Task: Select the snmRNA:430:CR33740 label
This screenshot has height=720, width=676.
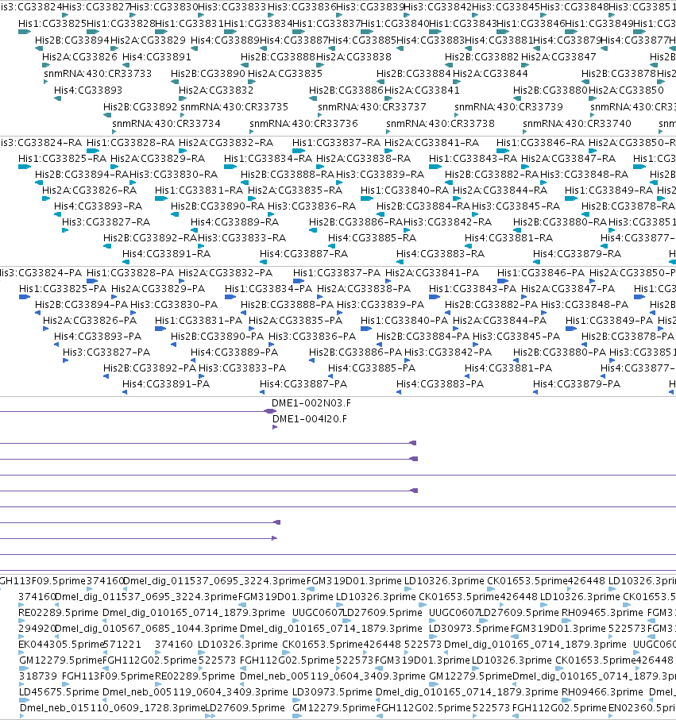Action: pyautogui.click(x=577, y=123)
